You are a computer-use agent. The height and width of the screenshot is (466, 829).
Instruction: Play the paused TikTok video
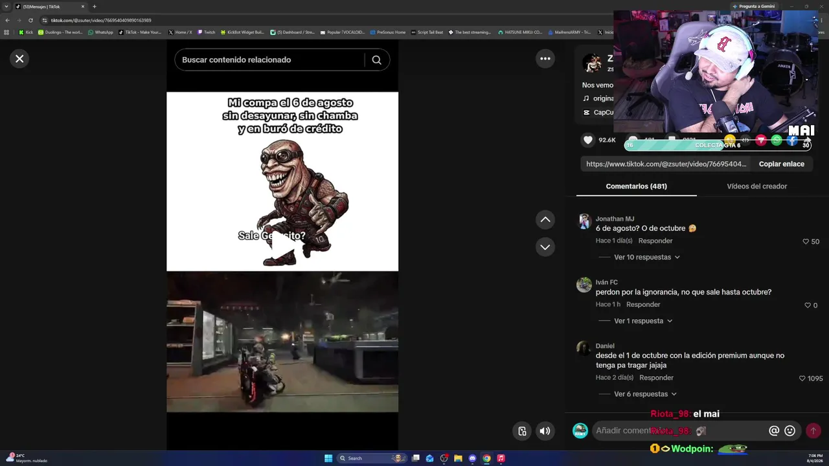click(x=283, y=245)
